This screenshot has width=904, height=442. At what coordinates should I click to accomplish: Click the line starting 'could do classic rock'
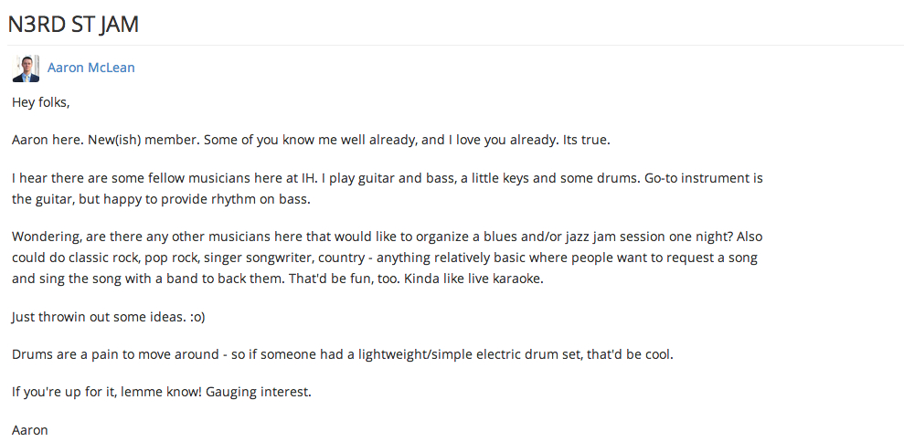tap(385, 258)
